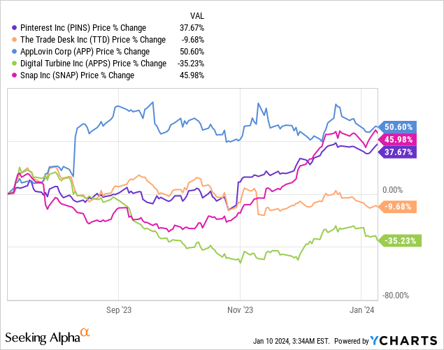Click the pink 45.98% end-value flag

tap(397, 140)
